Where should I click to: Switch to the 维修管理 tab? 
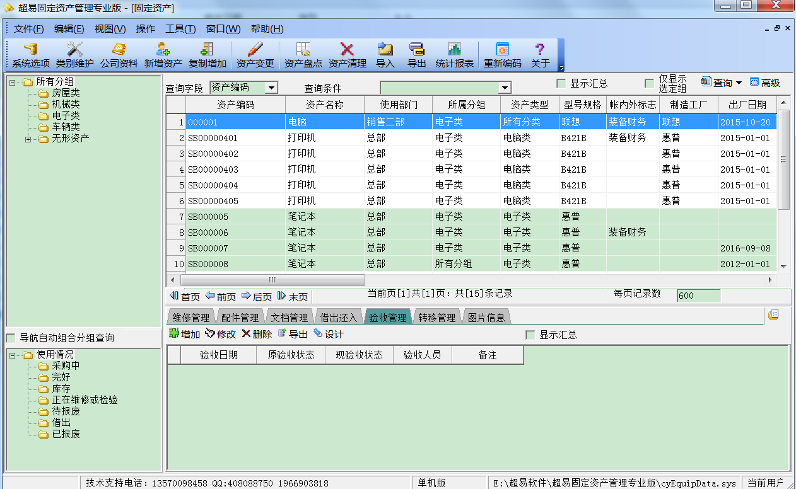point(190,318)
